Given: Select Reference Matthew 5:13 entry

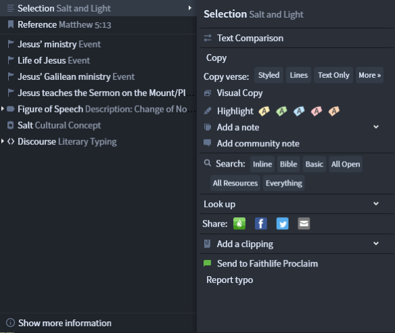Looking at the screenshot, I should [x=98, y=24].
